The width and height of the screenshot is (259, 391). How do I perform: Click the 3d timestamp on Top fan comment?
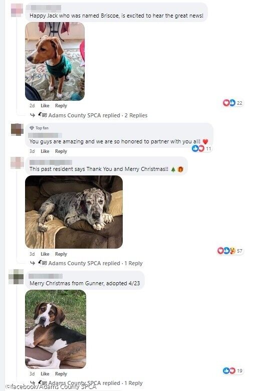[32, 151]
